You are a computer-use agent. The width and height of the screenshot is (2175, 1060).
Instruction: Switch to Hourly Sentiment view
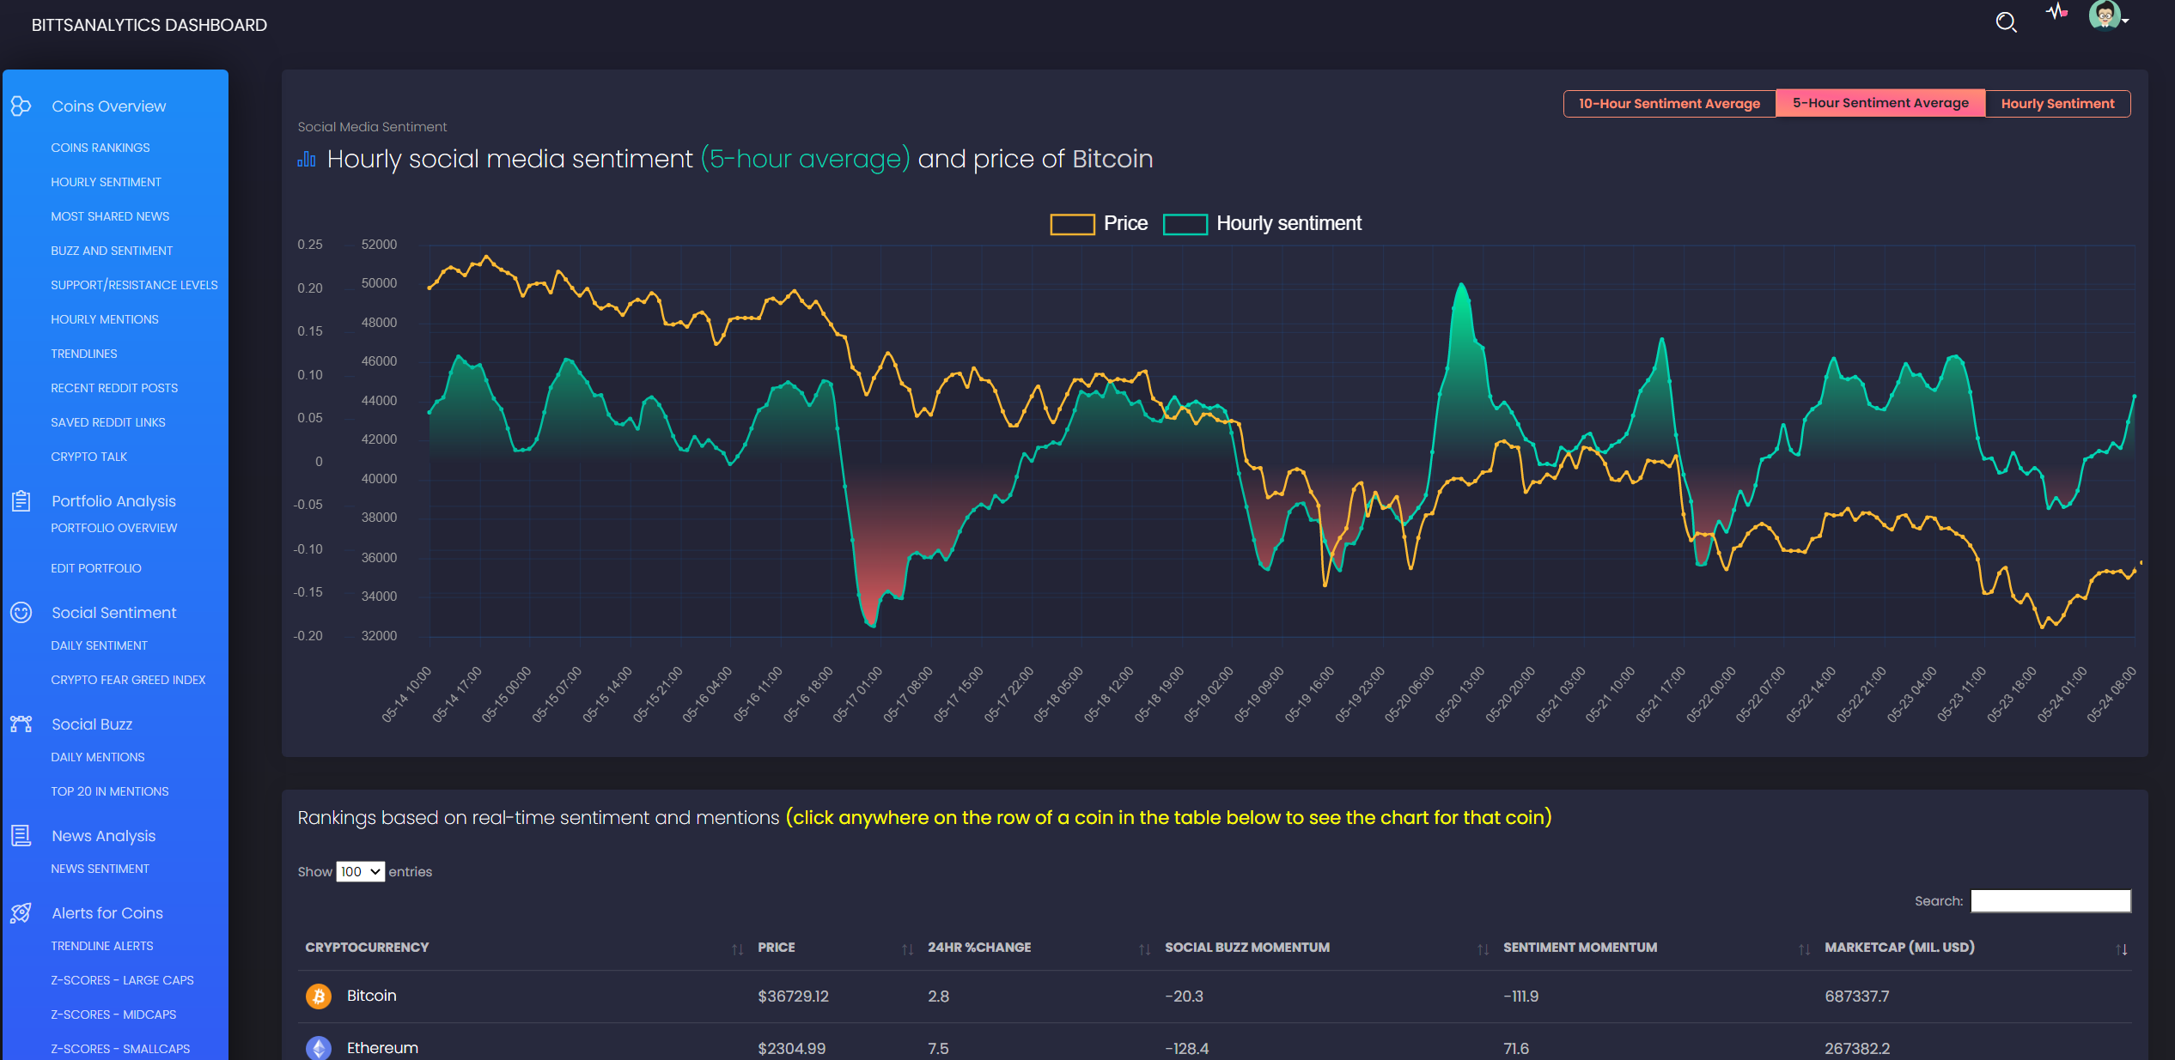2057,103
